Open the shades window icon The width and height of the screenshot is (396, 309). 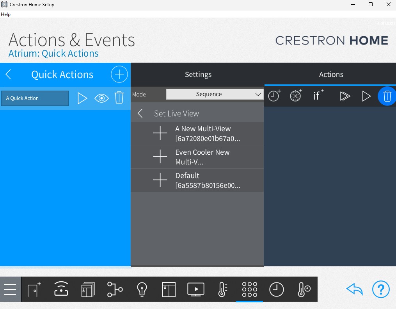tap(169, 289)
